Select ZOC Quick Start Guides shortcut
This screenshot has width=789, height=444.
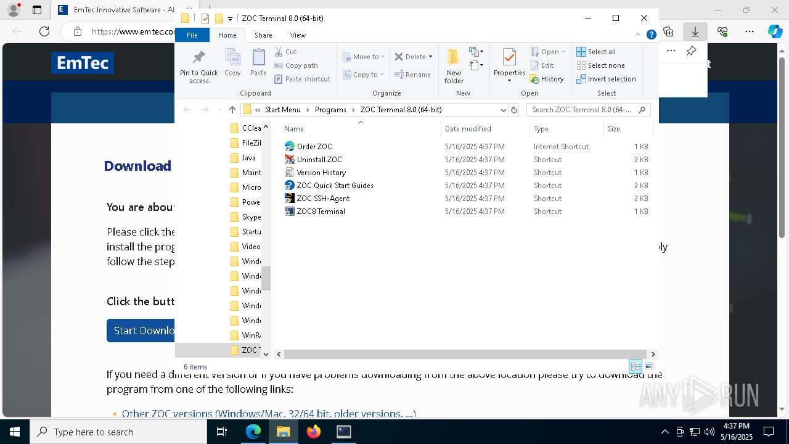point(335,186)
